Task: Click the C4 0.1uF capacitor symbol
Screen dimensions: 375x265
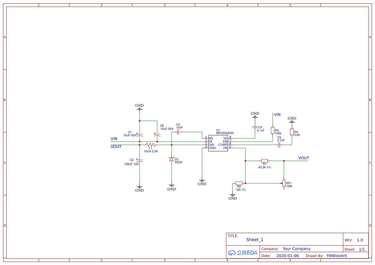Action: tap(255, 127)
